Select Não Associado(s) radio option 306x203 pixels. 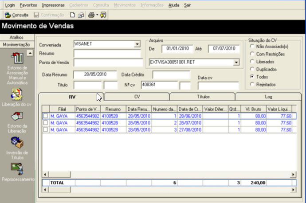pos(252,47)
